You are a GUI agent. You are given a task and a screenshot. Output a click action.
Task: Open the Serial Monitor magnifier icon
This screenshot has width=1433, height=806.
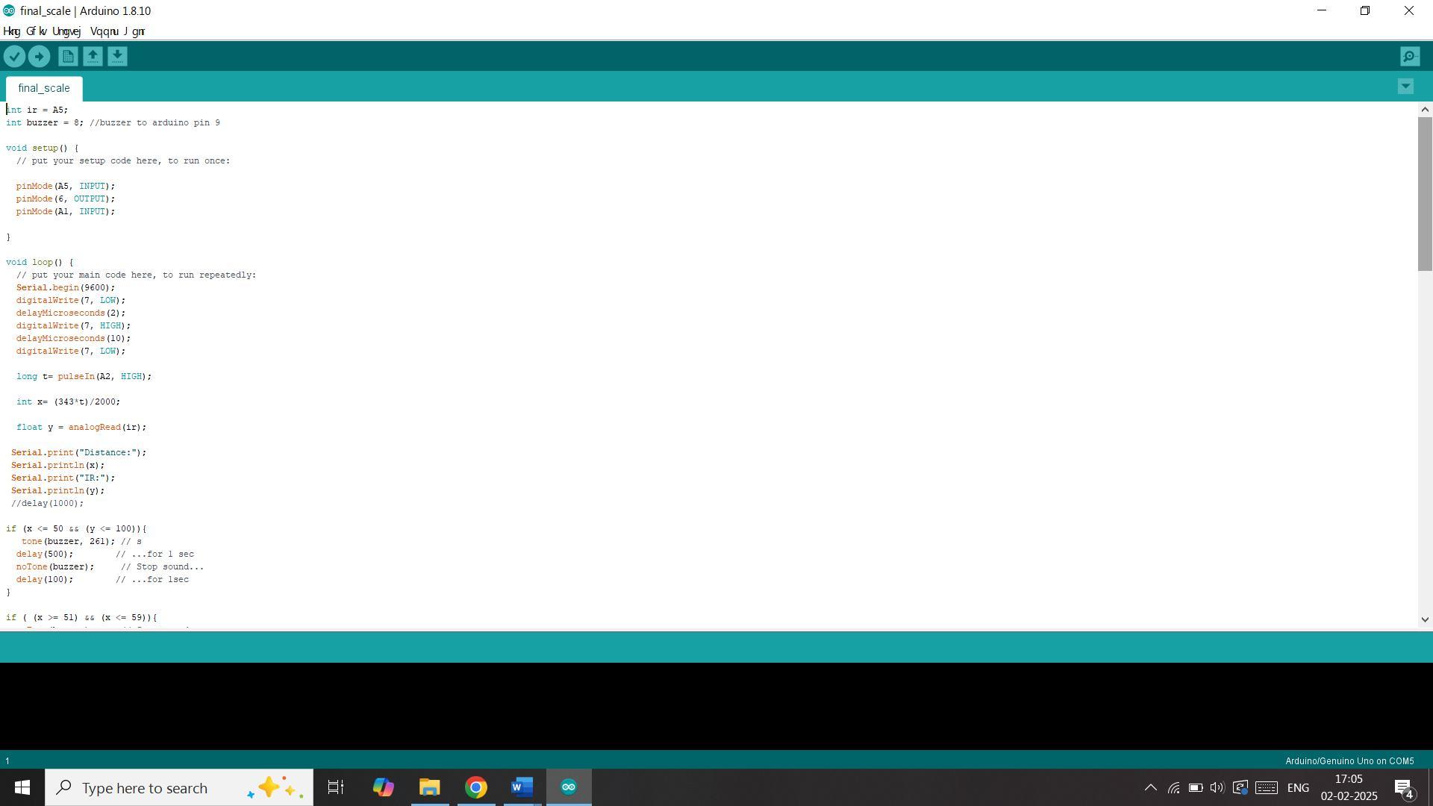pyautogui.click(x=1410, y=57)
